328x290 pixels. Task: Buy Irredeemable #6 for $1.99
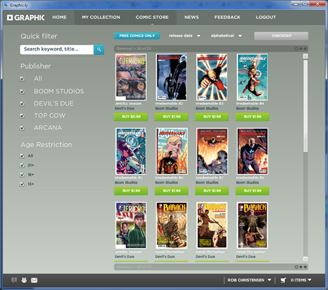point(171,191)
